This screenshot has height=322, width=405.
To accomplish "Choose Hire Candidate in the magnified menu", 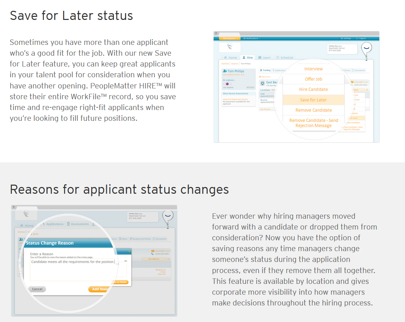I will coord(314,89).
